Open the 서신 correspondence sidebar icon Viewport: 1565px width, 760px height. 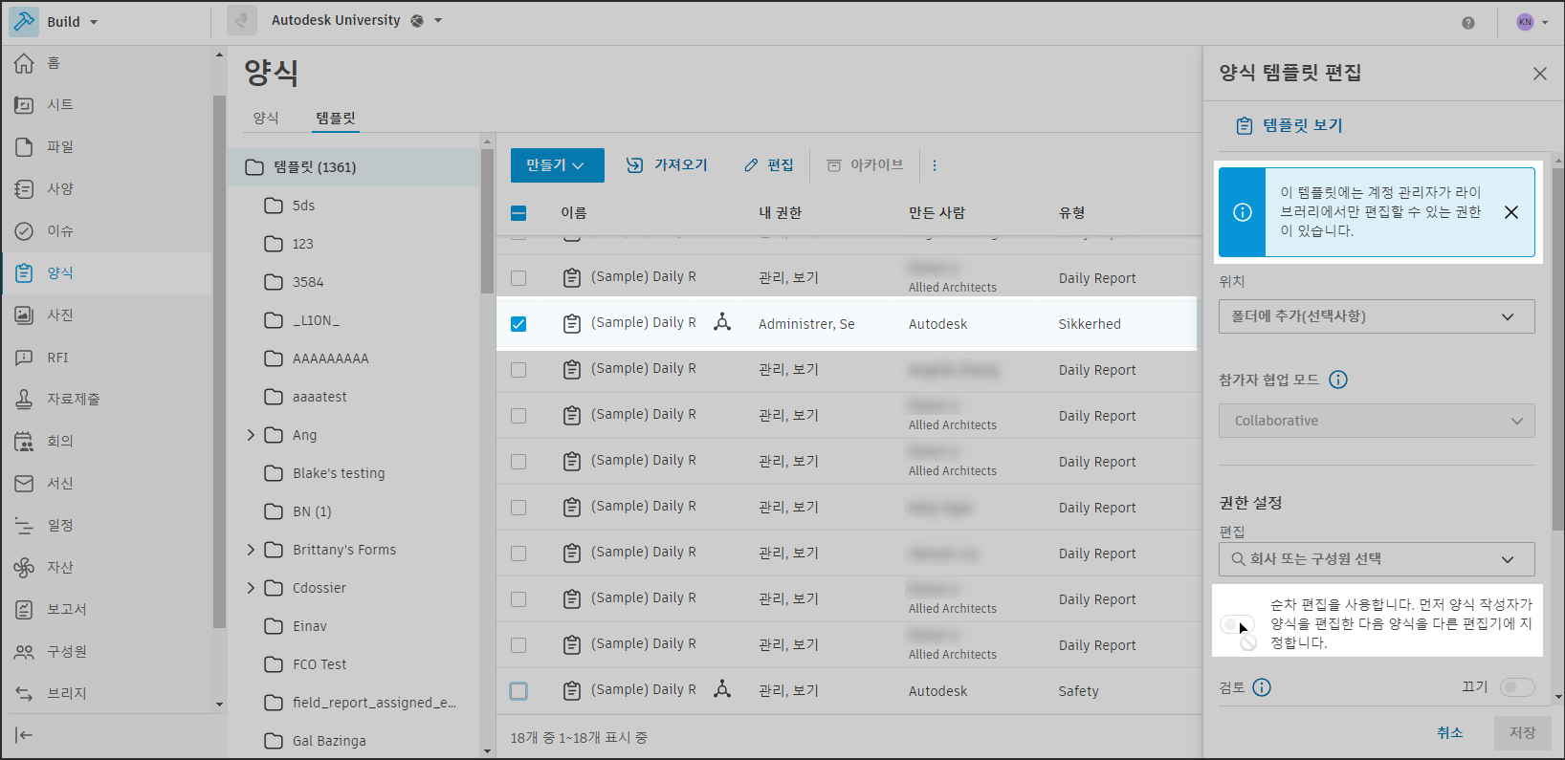[24, 484]
